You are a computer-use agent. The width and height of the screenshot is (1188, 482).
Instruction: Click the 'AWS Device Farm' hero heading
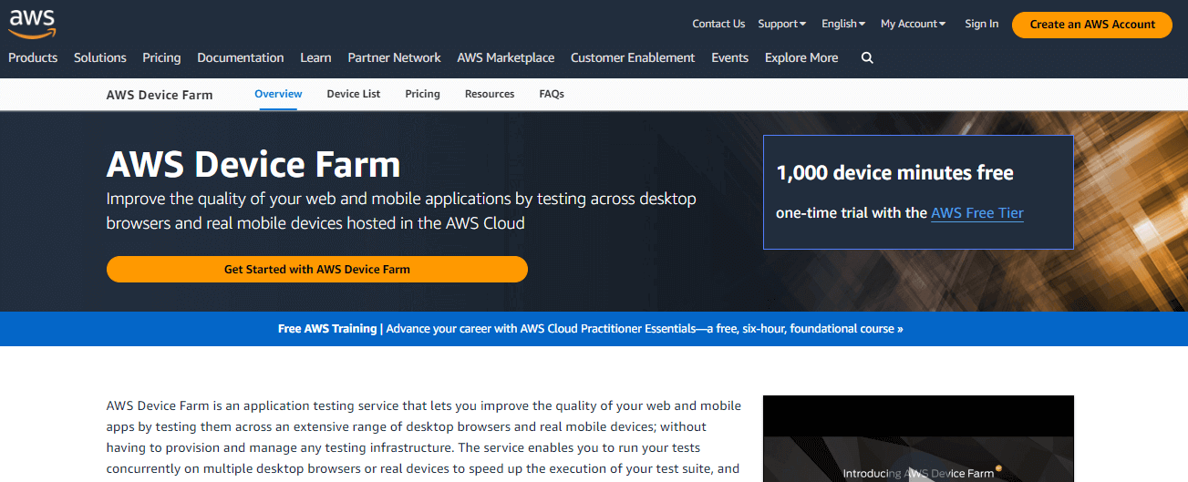253,164
